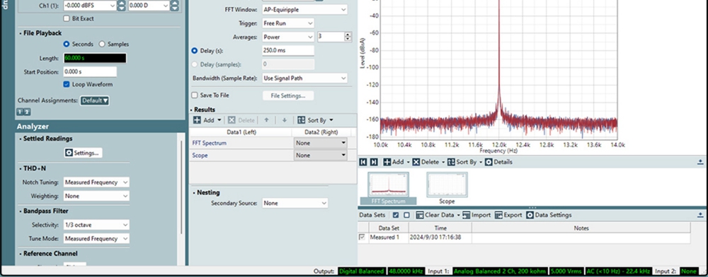Open graph Details settings
The width and height of the screenshot is (708, 277).
pos(498,162)
